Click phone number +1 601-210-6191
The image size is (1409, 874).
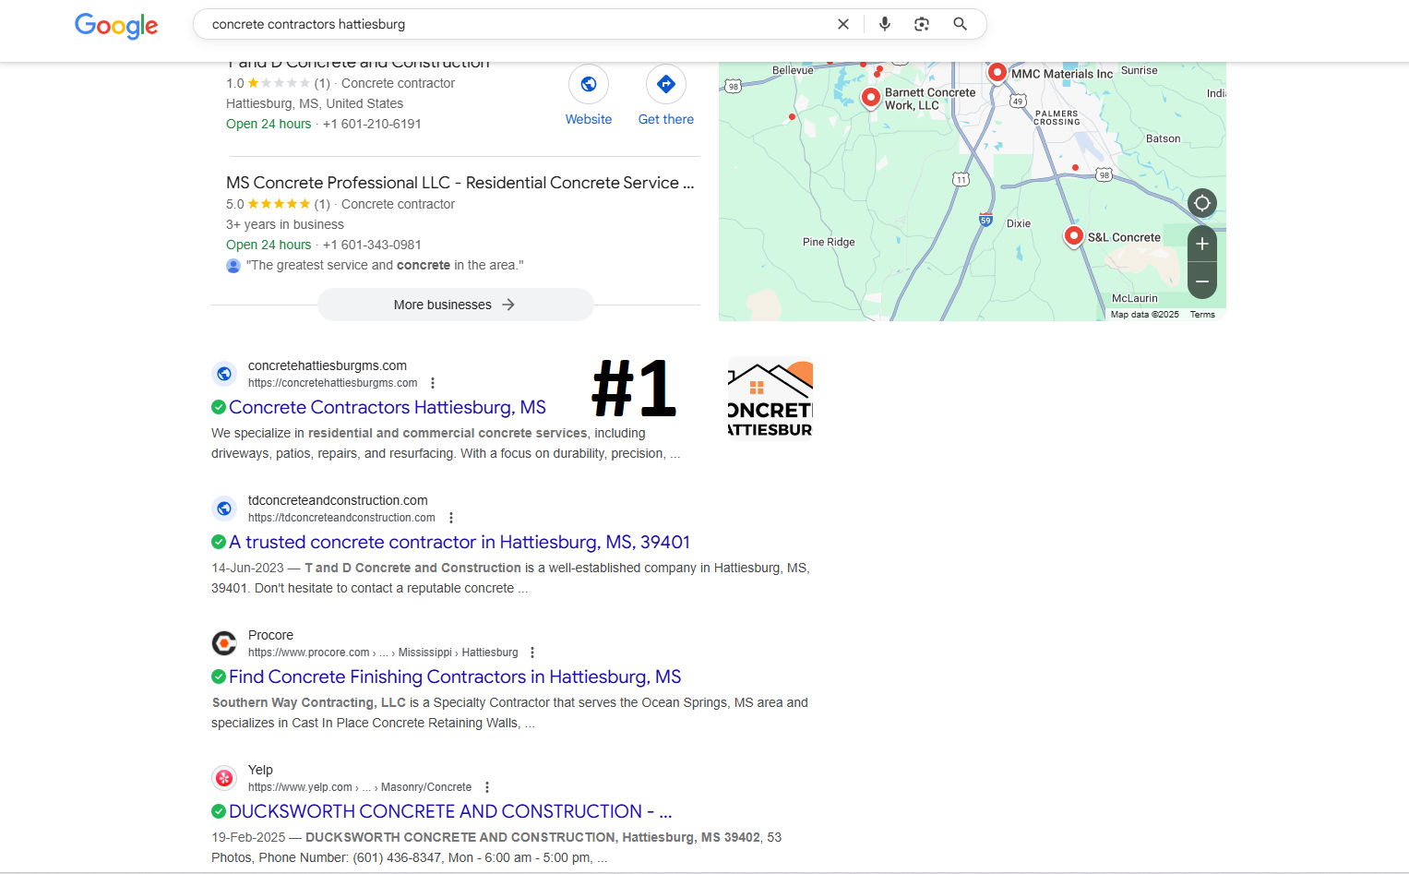372,124
